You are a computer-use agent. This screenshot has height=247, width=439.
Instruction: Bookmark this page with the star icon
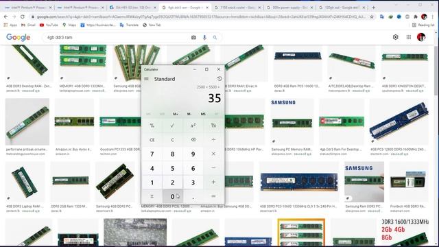pos(372,16)
